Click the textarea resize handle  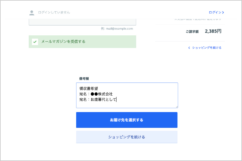click(x=177, y=107)
